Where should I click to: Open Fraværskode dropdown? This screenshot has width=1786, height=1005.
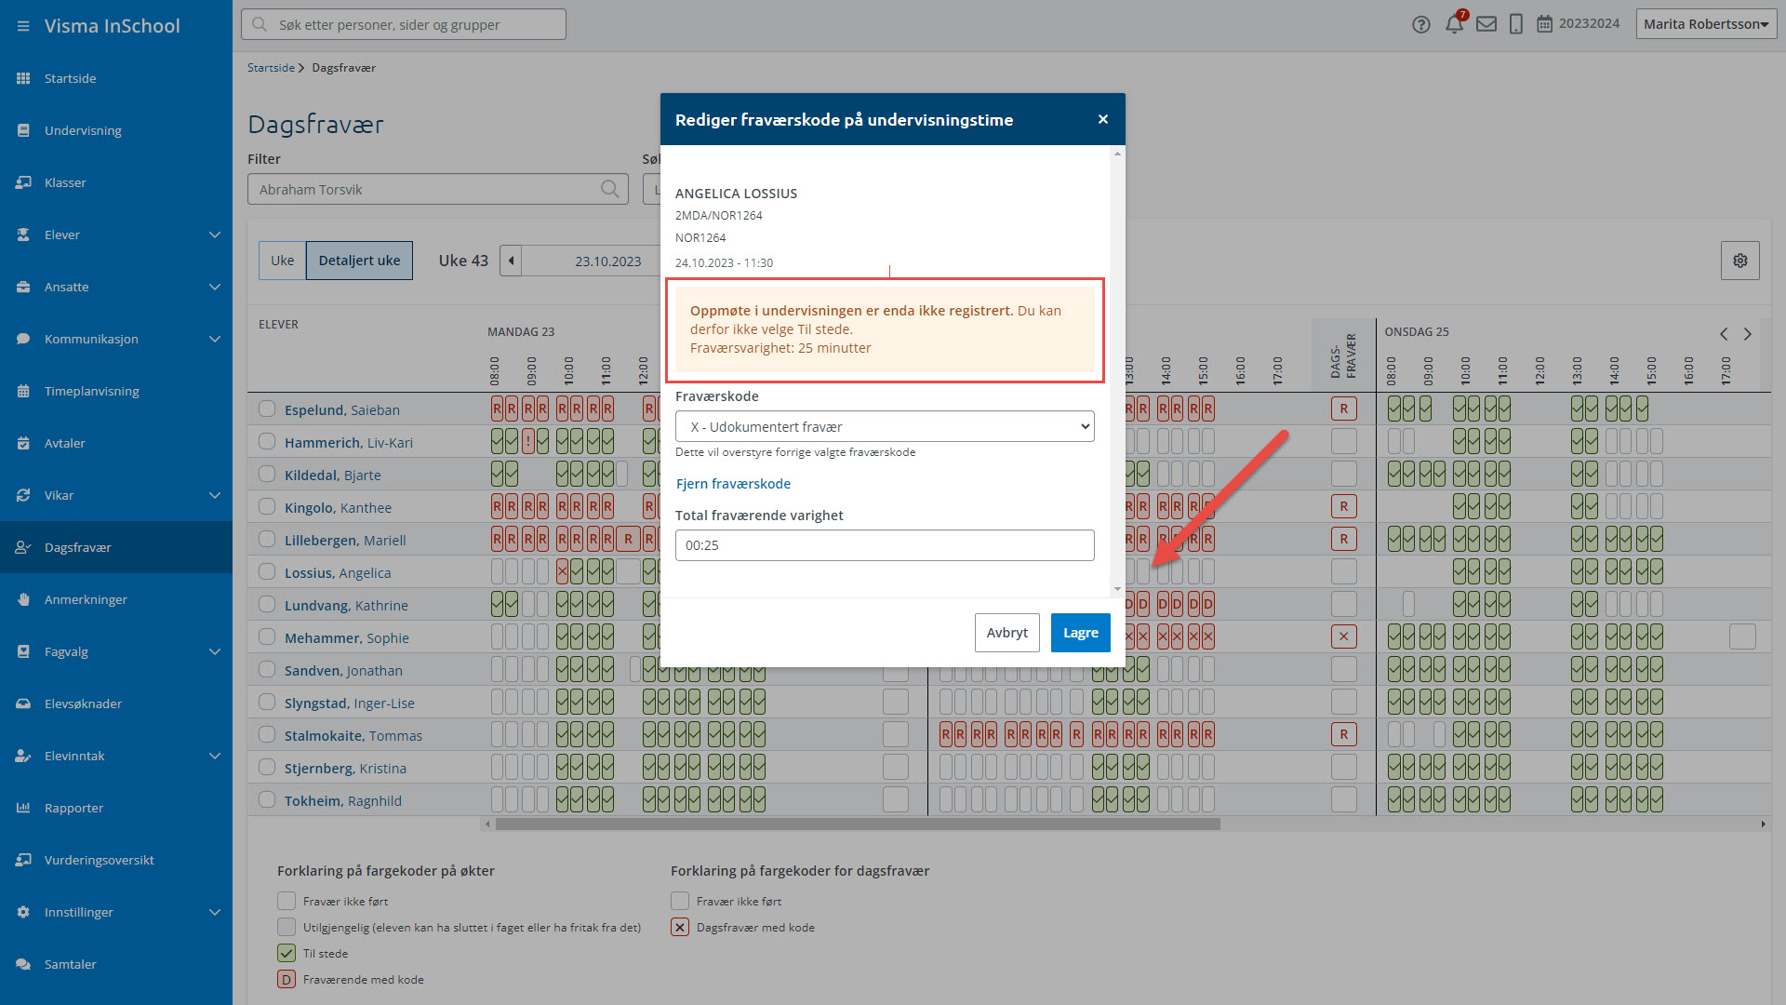pos(885,426)
